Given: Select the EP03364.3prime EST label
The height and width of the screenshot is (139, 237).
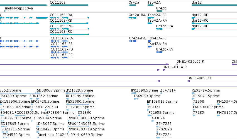Looking at the screenshot, I should [x=60, y=113].
